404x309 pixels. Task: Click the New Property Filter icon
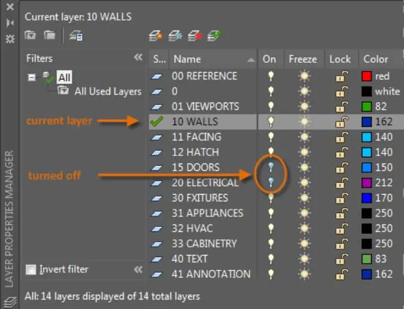point(30,35)
